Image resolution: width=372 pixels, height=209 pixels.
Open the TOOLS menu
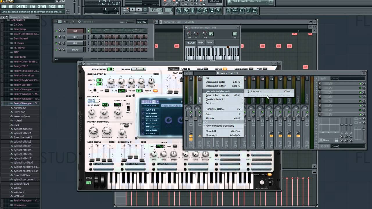coord(52,6)
